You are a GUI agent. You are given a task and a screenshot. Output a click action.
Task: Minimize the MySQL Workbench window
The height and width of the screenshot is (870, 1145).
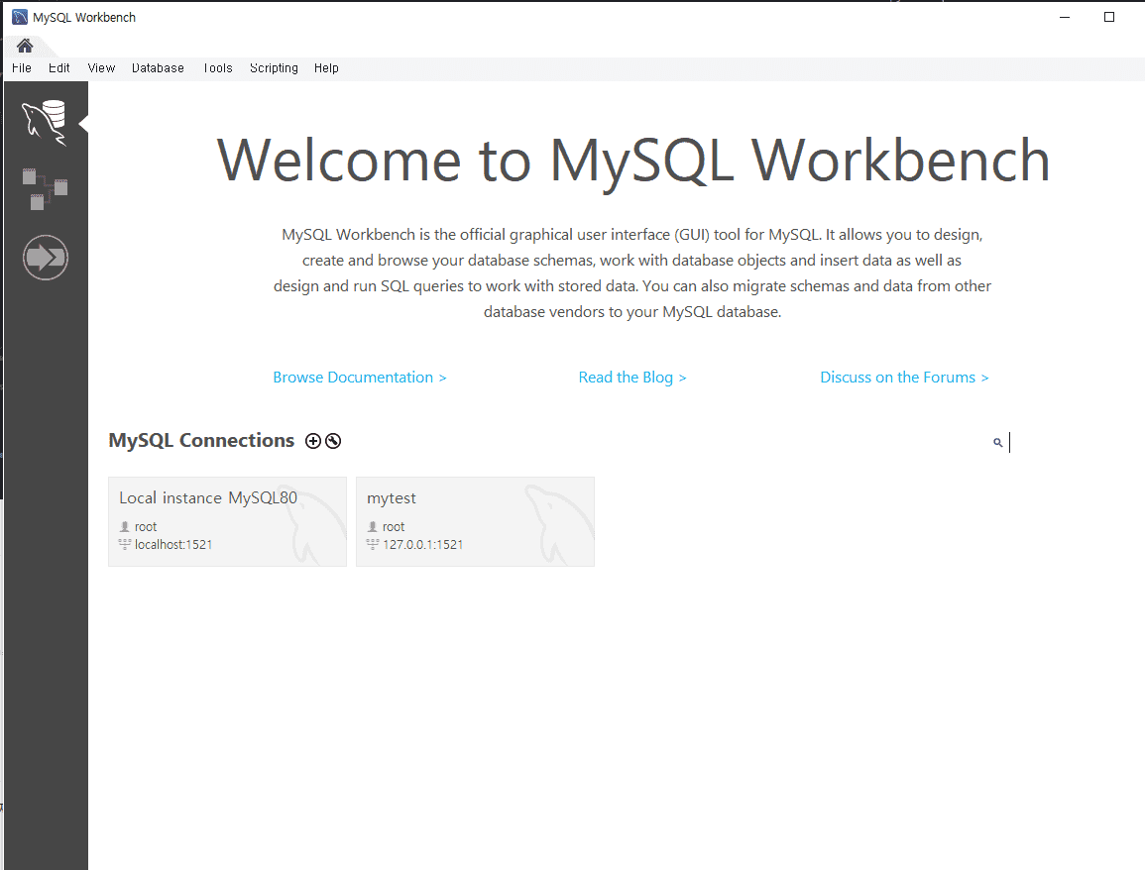[1065, 17]
